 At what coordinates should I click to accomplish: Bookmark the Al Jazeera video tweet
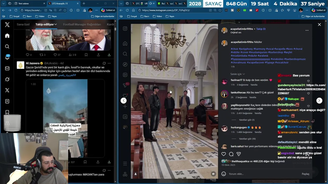click(85, 162)
